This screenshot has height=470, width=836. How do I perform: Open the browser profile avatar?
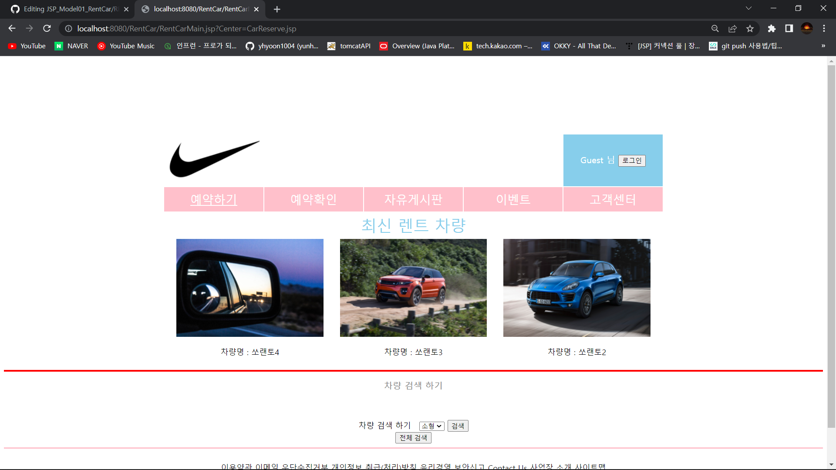point(807,28)
